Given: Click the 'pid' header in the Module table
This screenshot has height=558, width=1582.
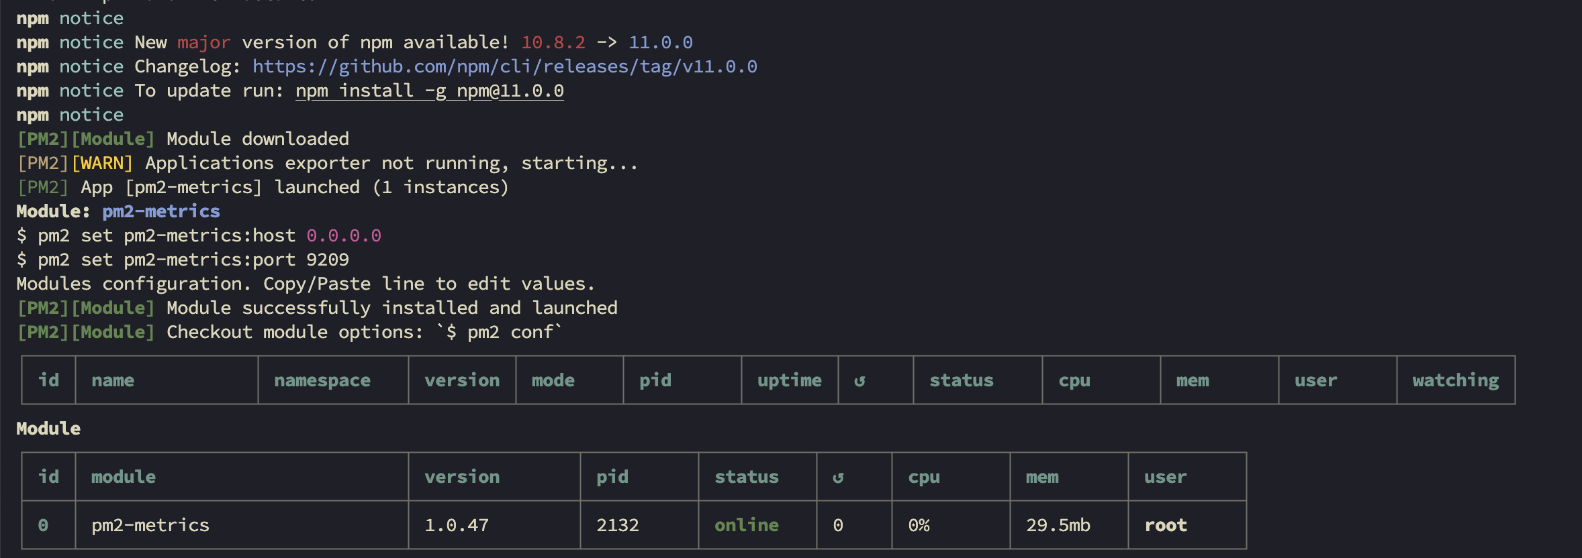Looking at the screenshot, I should pyautogui.click(x=612, y=478).
